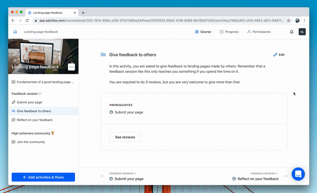This screenshot has height=193, width=317.
Task: Click the See reviews button
Action: 125,137
